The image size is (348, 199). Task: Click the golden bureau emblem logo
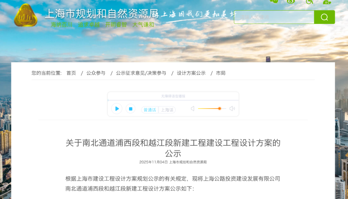point(25,15)
